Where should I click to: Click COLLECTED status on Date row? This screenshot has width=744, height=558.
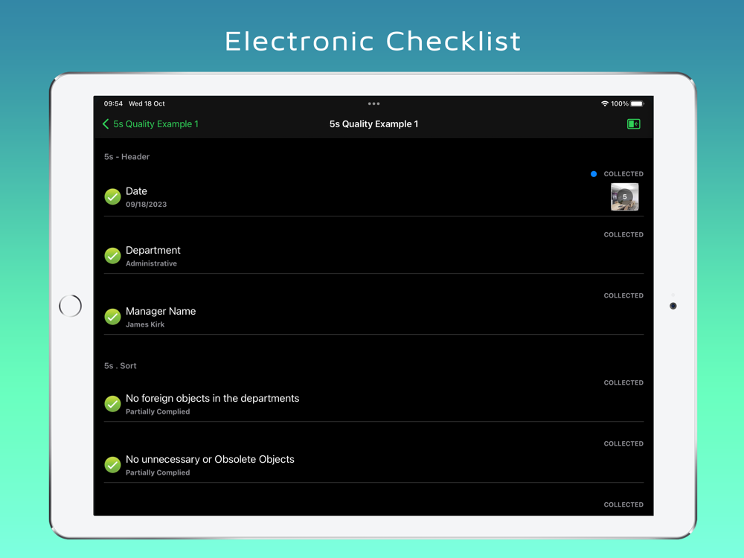pos(623,174)
